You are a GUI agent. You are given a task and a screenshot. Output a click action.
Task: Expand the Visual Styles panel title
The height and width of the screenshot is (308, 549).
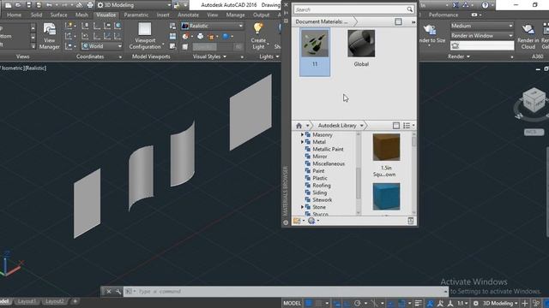point(209,56)
